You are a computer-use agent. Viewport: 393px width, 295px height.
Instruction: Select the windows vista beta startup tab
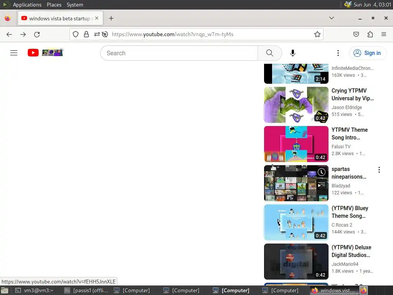point(60,18)
